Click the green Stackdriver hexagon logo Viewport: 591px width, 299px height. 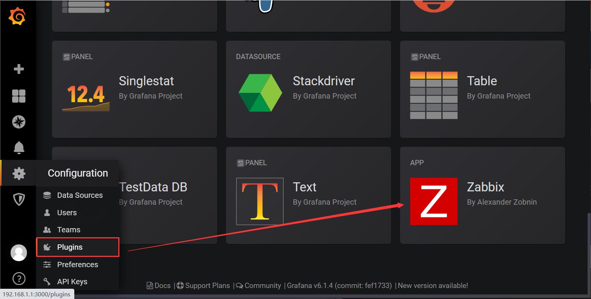tap(260, 93)
